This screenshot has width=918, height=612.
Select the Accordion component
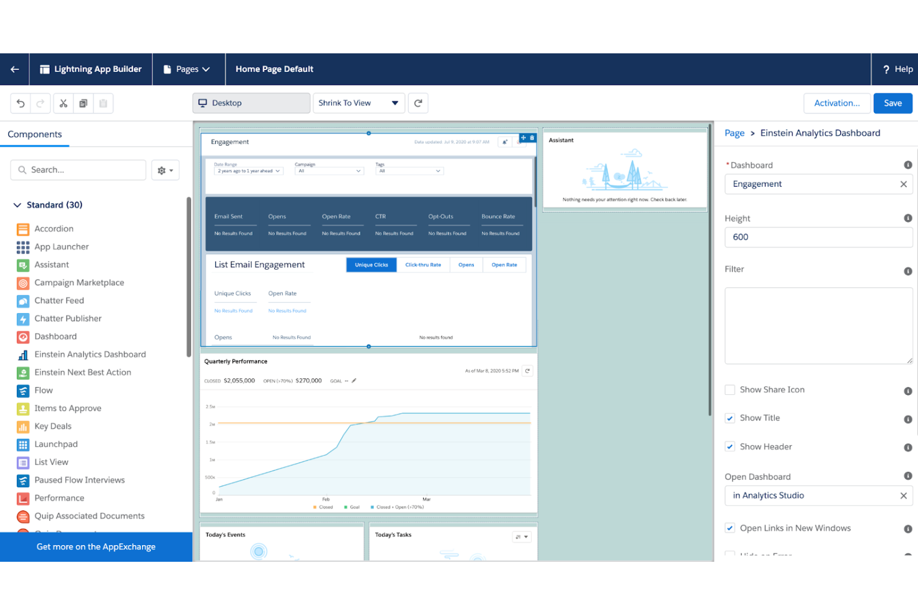coord(54,229)
